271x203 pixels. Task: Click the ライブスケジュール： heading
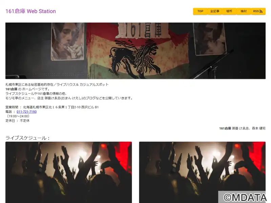coord(28,138)
